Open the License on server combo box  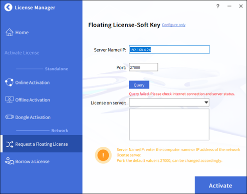pos(169,103)
